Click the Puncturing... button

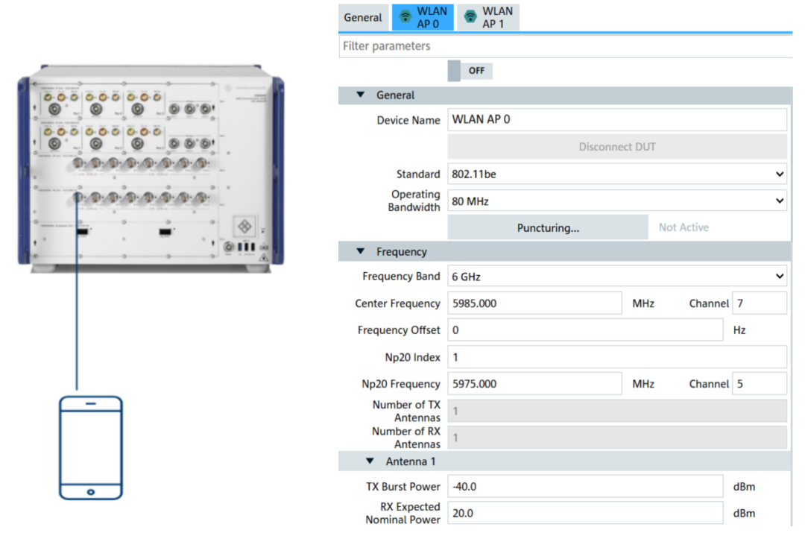tap(548, 227)
